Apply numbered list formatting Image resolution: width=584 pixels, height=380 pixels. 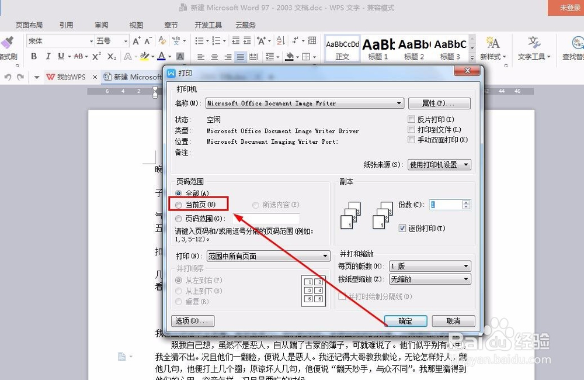click(x=216, y=41)
